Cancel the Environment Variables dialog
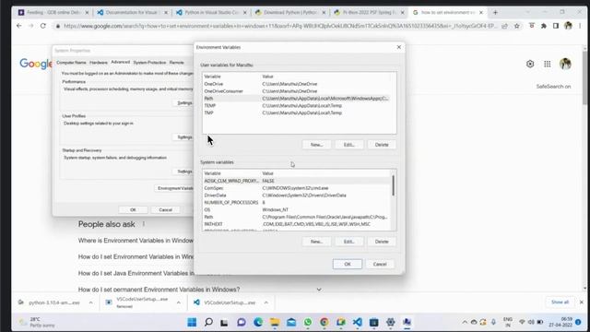590x332 pixels. [x=380, y=264]
